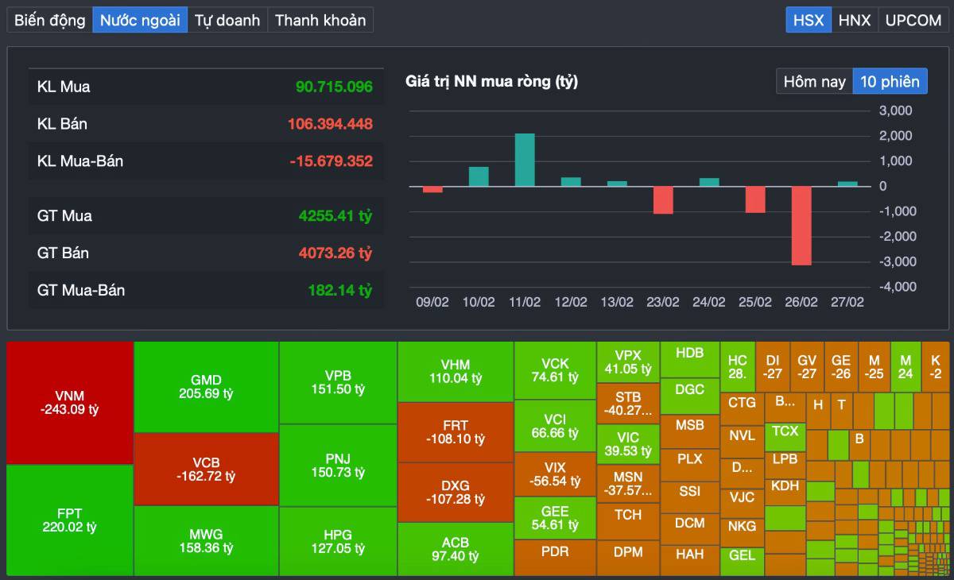Viewport: 954px width, 580px height.
Task: Select the KL Mua-Bán value -15.679.352
Action: (331, 161)
